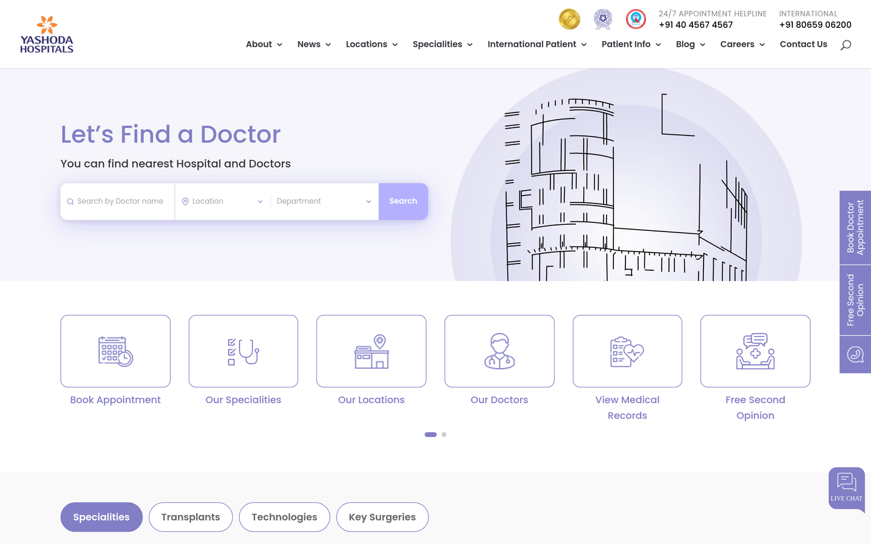Viewport: 871px width, 544px height.
Task: Switch to the Key Surgeries tab
Action: pos(382,517)
